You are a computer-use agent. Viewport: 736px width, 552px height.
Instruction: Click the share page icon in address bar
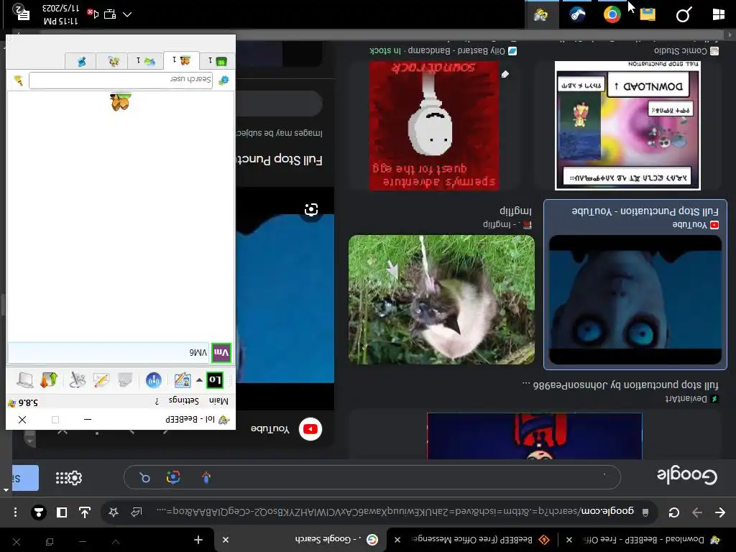137,512
